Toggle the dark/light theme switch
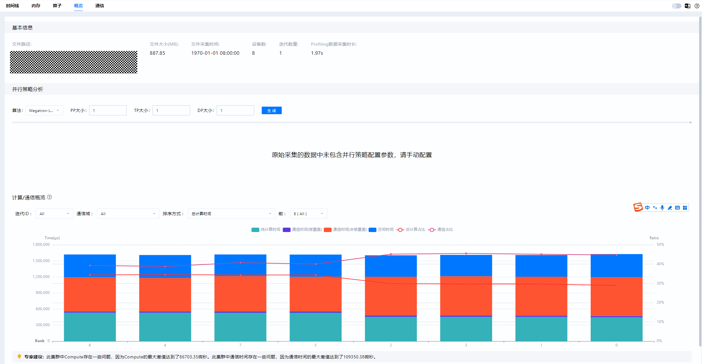Image resolution: width=702 pixels, height=364 pixels. pyautogui.click(x=676, y=6)
